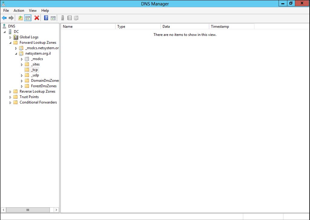Image resolution: width=310 pixels, height=220 pixels.
Task: Delete selected item with red X
Action: click(x=37, y=18)
